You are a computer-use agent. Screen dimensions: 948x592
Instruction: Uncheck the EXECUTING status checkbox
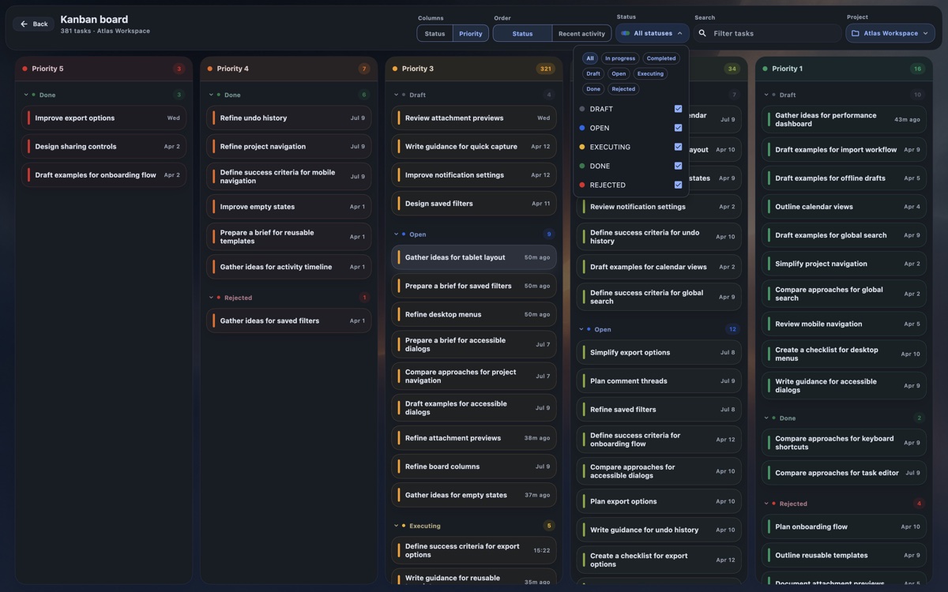coord(678,147)
